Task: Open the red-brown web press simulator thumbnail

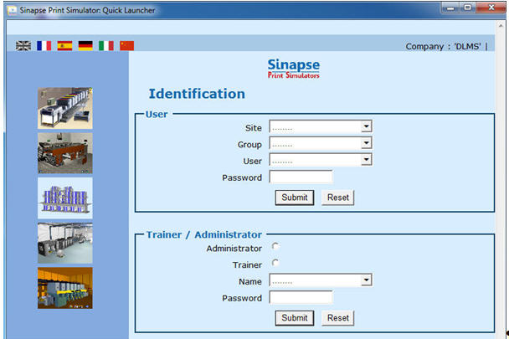Action: click(65, 153)
